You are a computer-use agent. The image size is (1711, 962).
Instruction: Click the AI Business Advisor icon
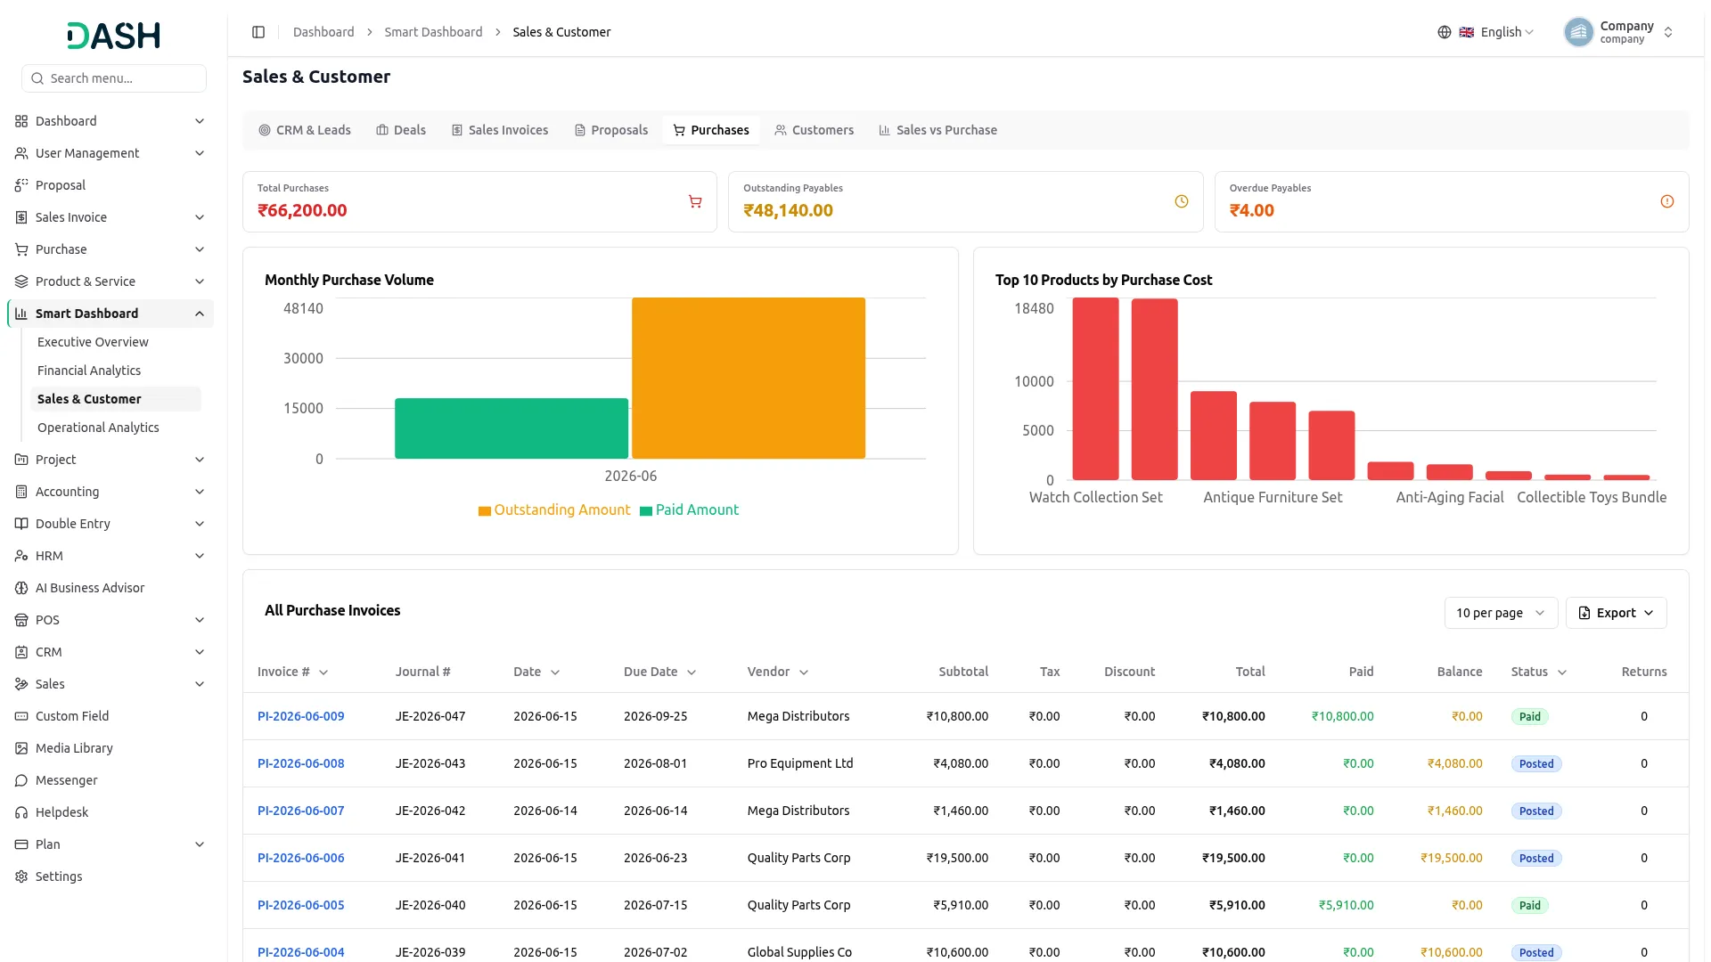point(21,588)
